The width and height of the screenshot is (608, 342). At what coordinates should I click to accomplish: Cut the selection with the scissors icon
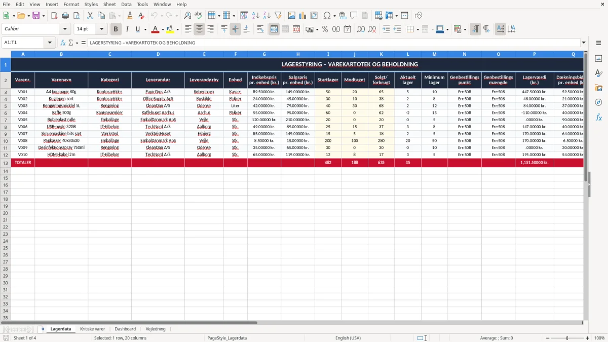click(90, 16)
